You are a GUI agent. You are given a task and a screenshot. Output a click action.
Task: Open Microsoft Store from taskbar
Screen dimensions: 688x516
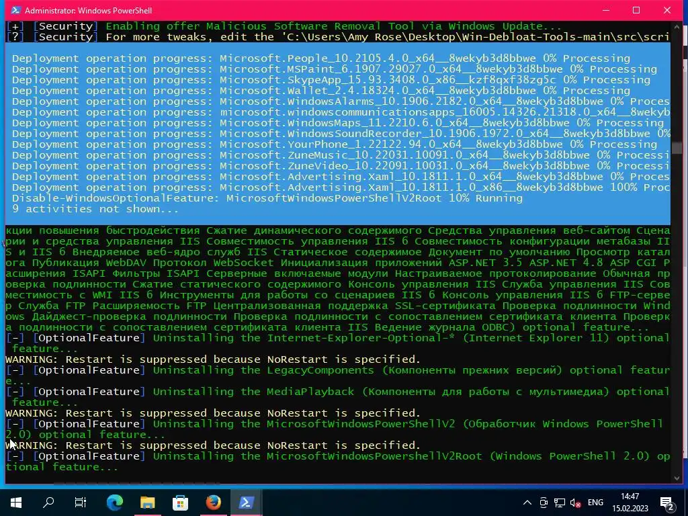(180, 503)
